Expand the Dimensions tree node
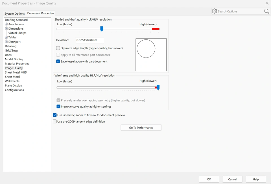271x184 pixels. coord(6,28)
